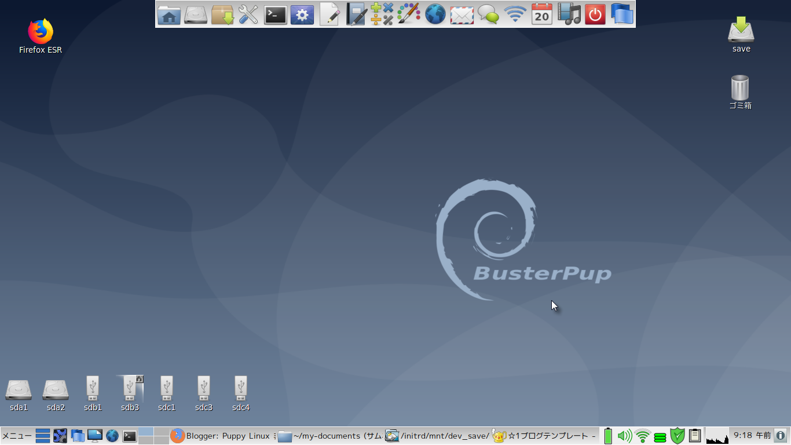Open the sdc4 USB drive
This screenshot has height=445, width=791.
pos(241,394)
